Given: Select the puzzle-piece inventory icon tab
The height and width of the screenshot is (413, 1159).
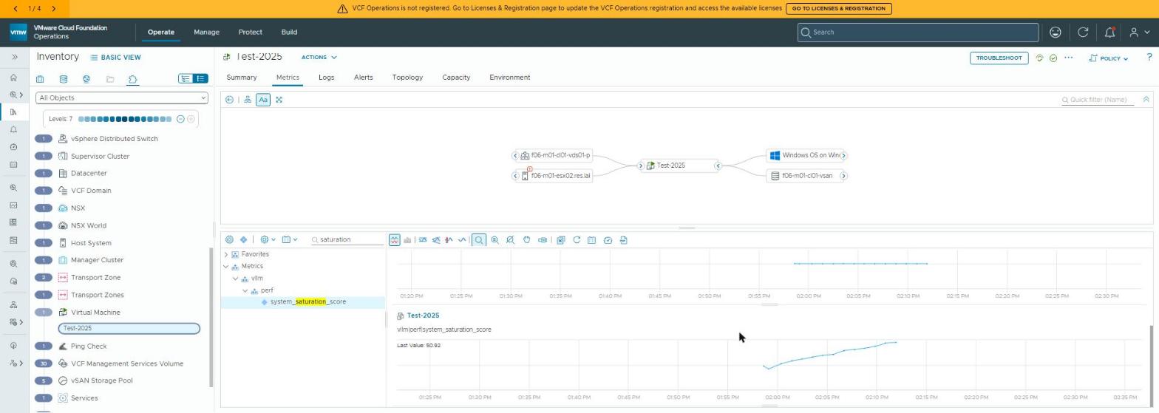Looking at the screenshot, I should click(133, 79).
